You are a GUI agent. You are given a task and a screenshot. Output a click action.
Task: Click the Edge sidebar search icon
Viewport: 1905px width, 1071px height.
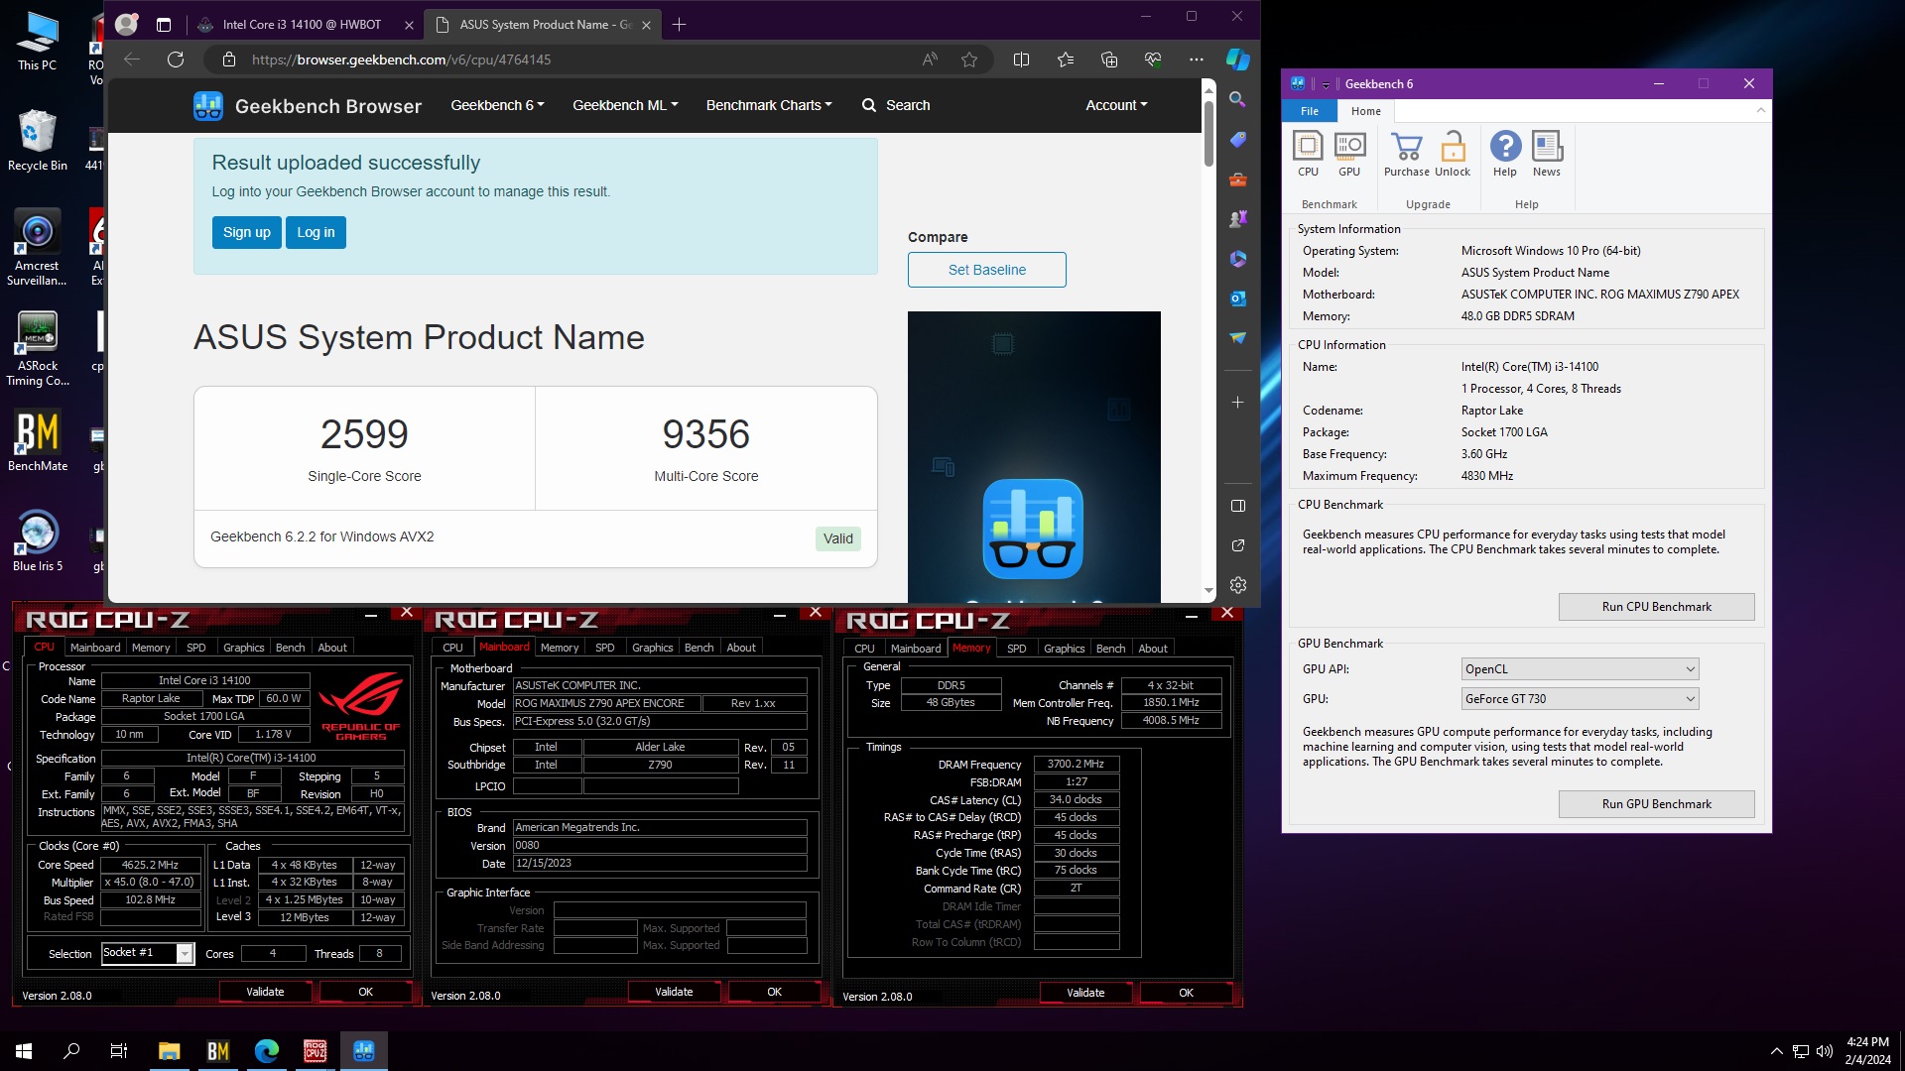(1237, 99)
